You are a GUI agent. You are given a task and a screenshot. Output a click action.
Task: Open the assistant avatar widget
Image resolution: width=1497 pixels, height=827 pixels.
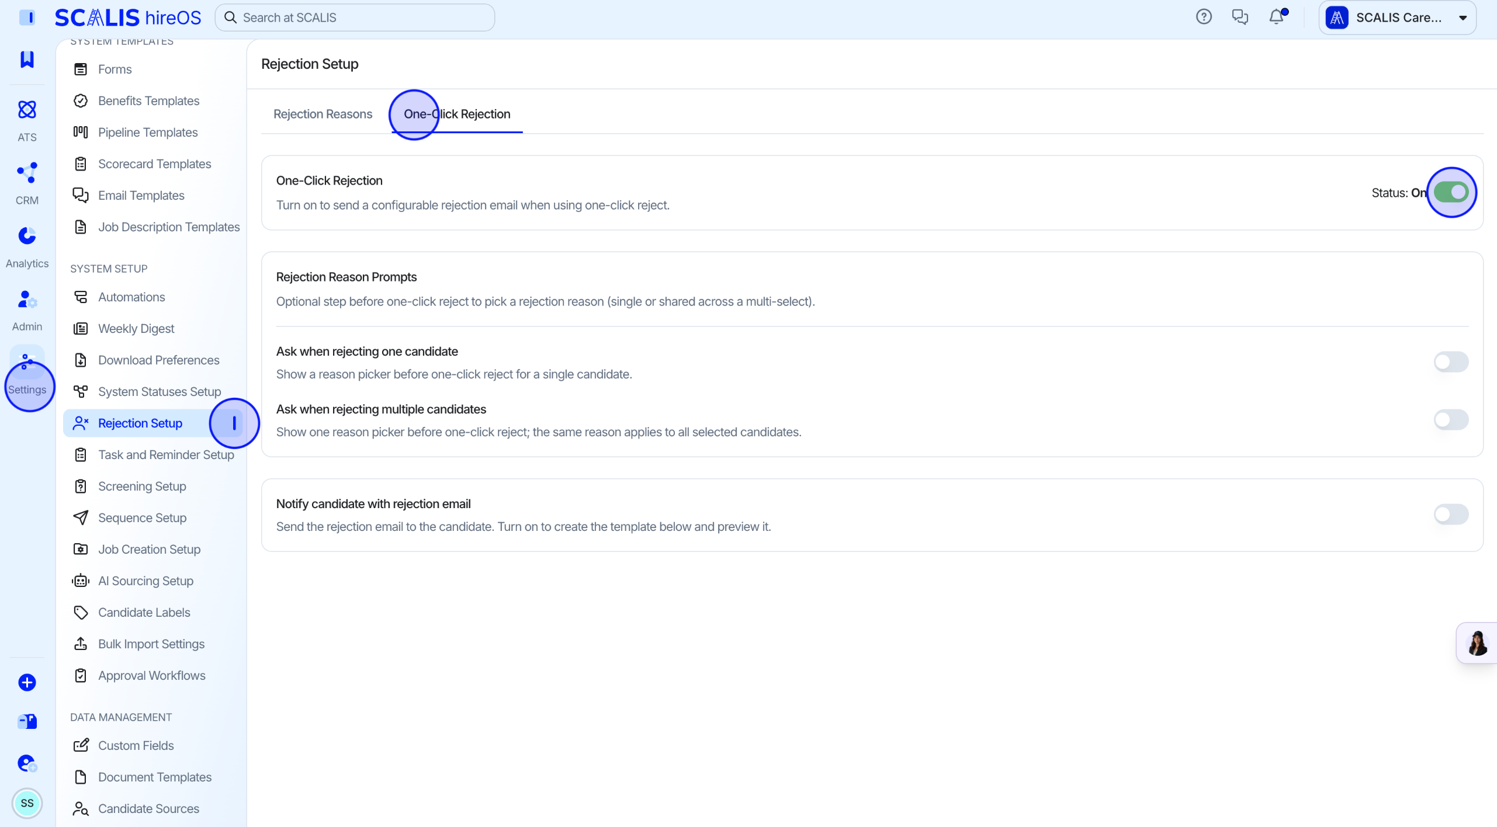click(x=1477, y=643)
